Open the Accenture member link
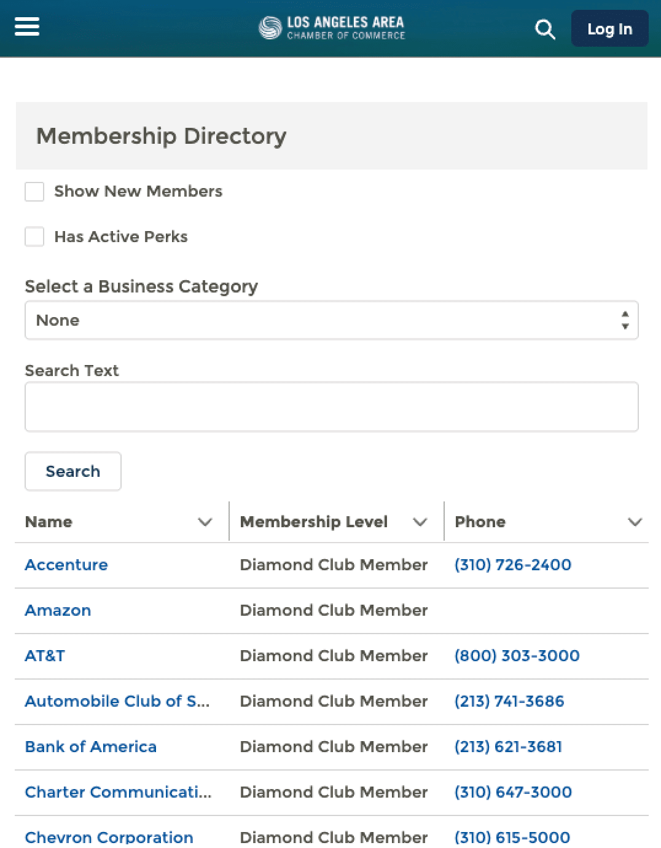The width and height of the screenshot is (661, 848). coord(66,565)
